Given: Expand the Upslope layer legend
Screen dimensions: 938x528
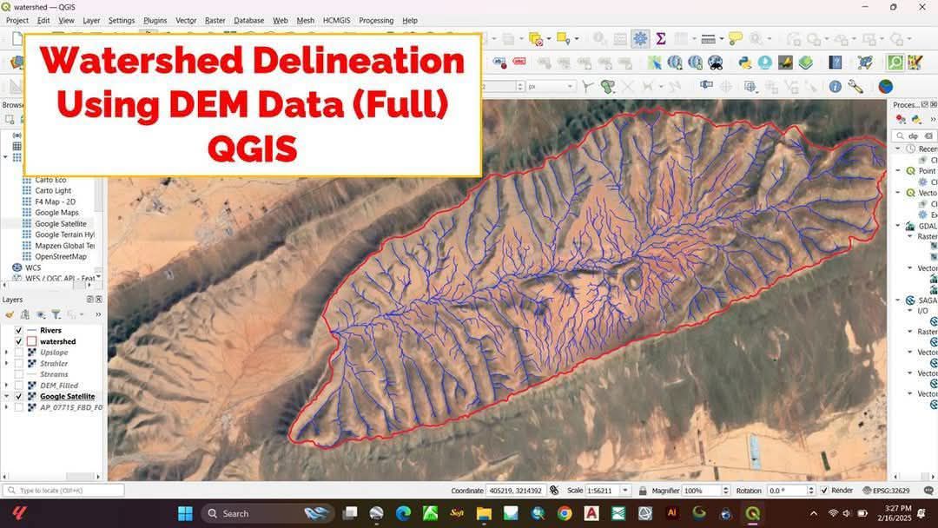Looking at the screenshot, I should coord(7,353).
